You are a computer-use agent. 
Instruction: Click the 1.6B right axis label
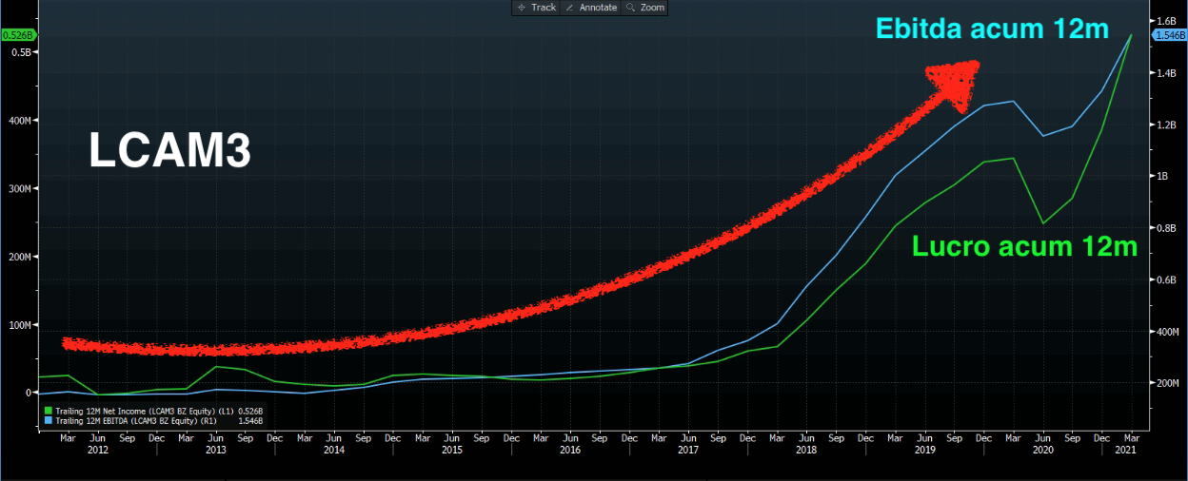[1166, 21]
